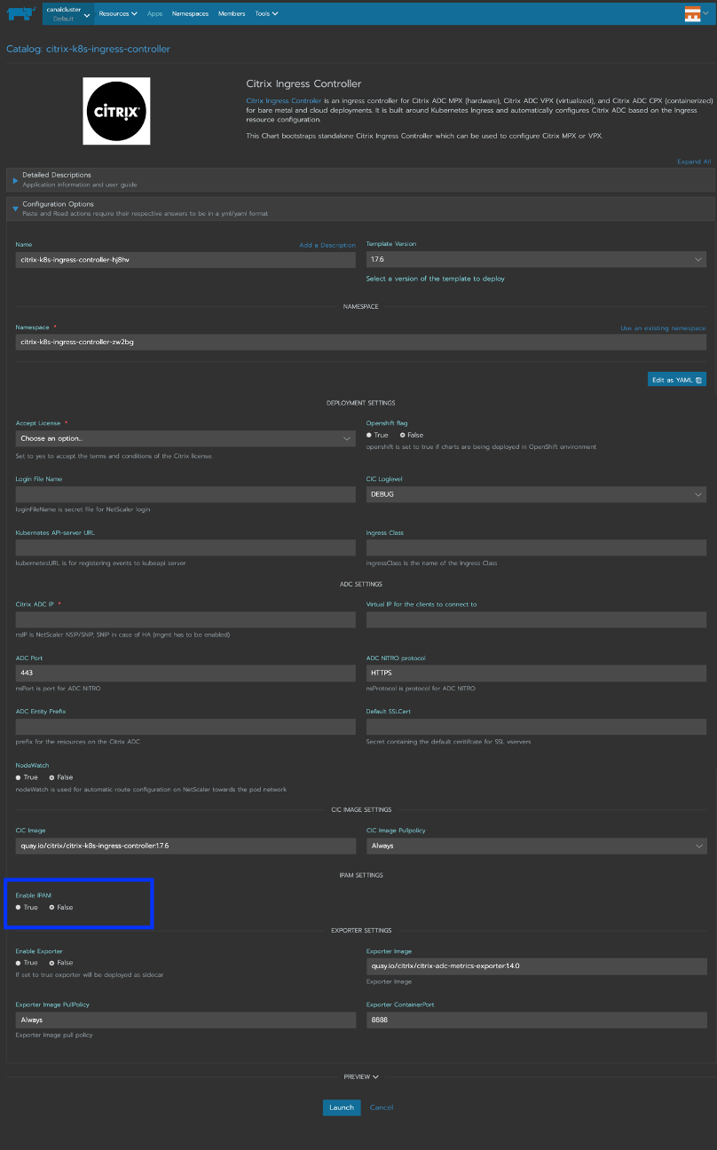Click the Edit as YAML button
The image size is (717, 1150).
pos(676,380)
